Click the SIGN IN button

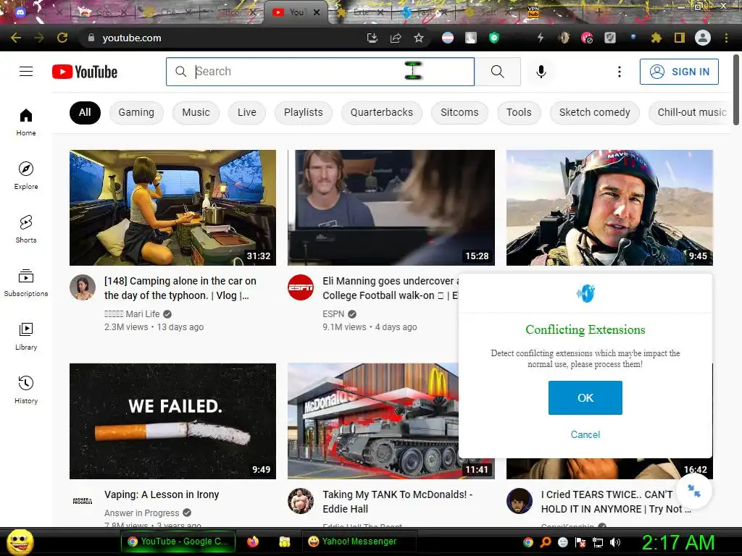679,72
